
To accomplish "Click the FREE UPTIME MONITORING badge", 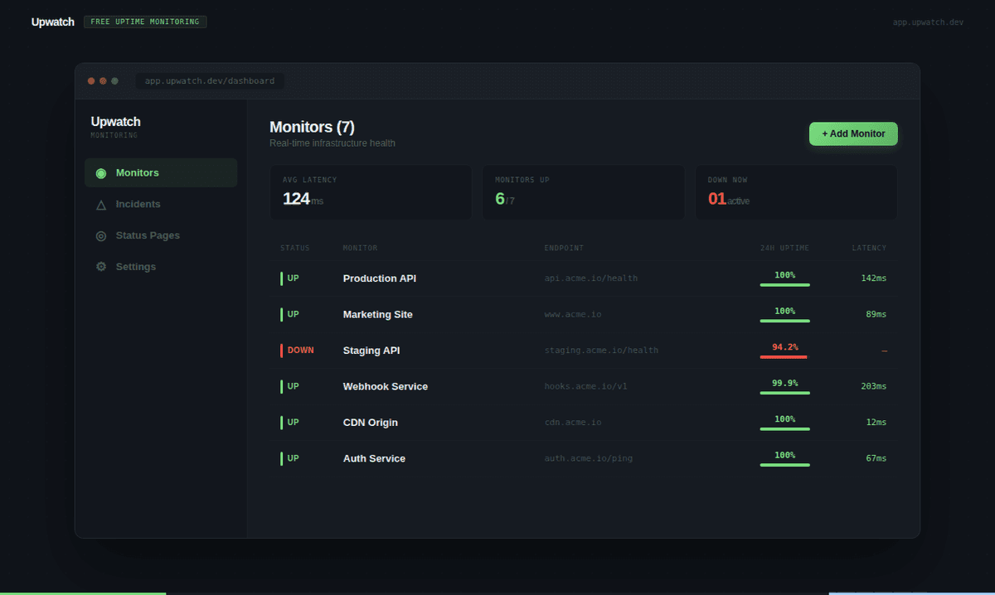I will point(144,22).
